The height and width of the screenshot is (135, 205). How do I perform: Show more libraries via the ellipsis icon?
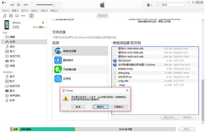(x=23, y=16)
